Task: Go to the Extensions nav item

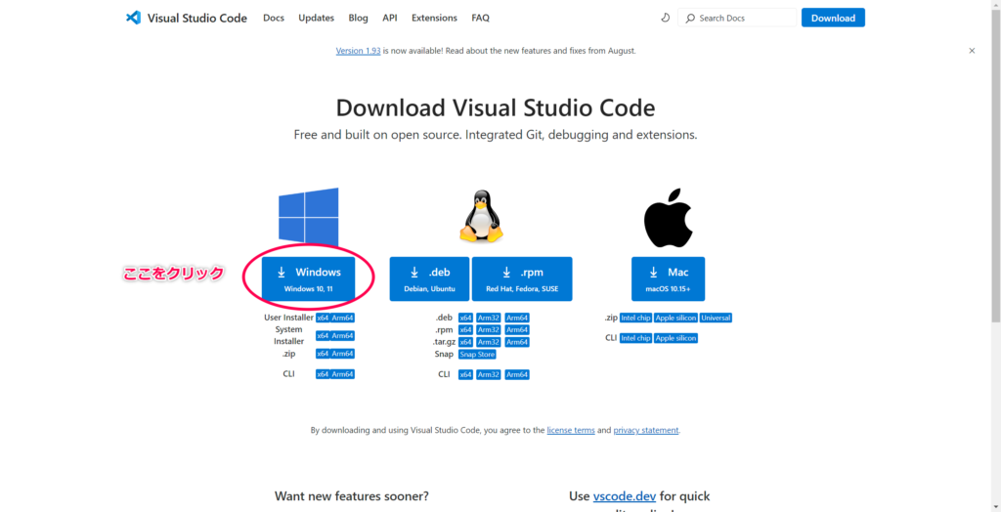Action: tap(434, 18)
